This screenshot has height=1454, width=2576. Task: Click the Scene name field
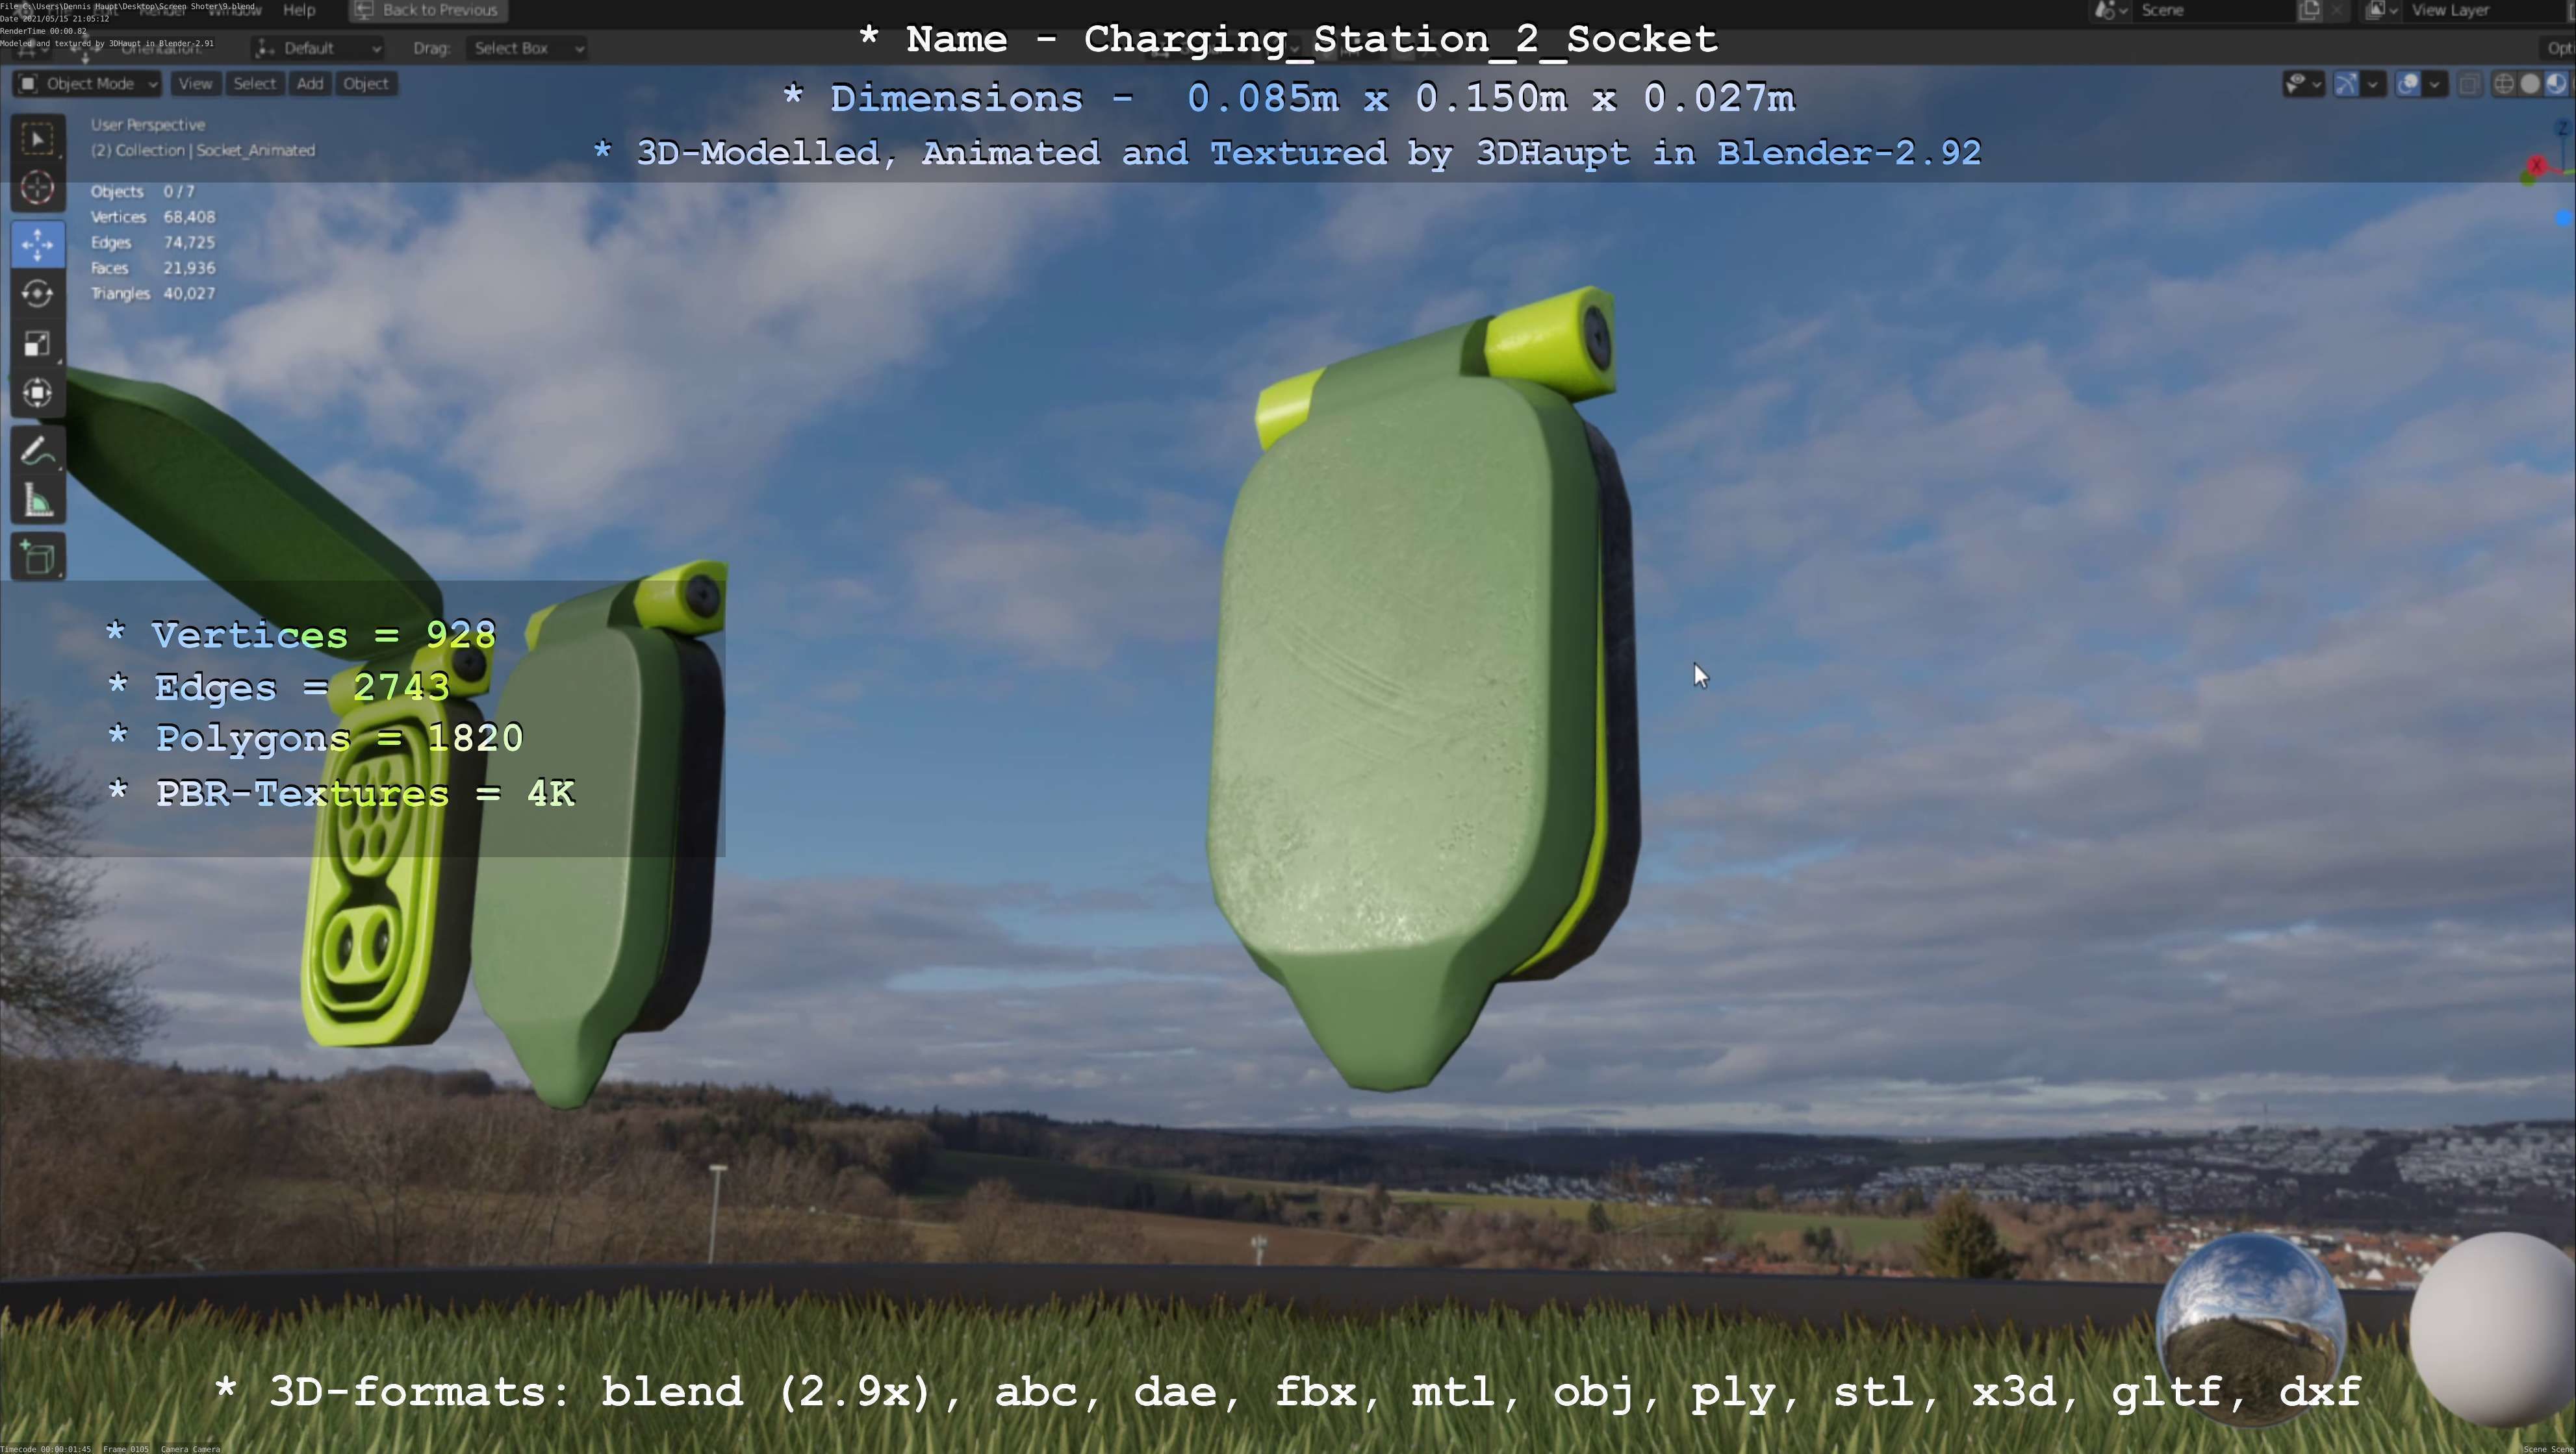[x=2215, y=10]
